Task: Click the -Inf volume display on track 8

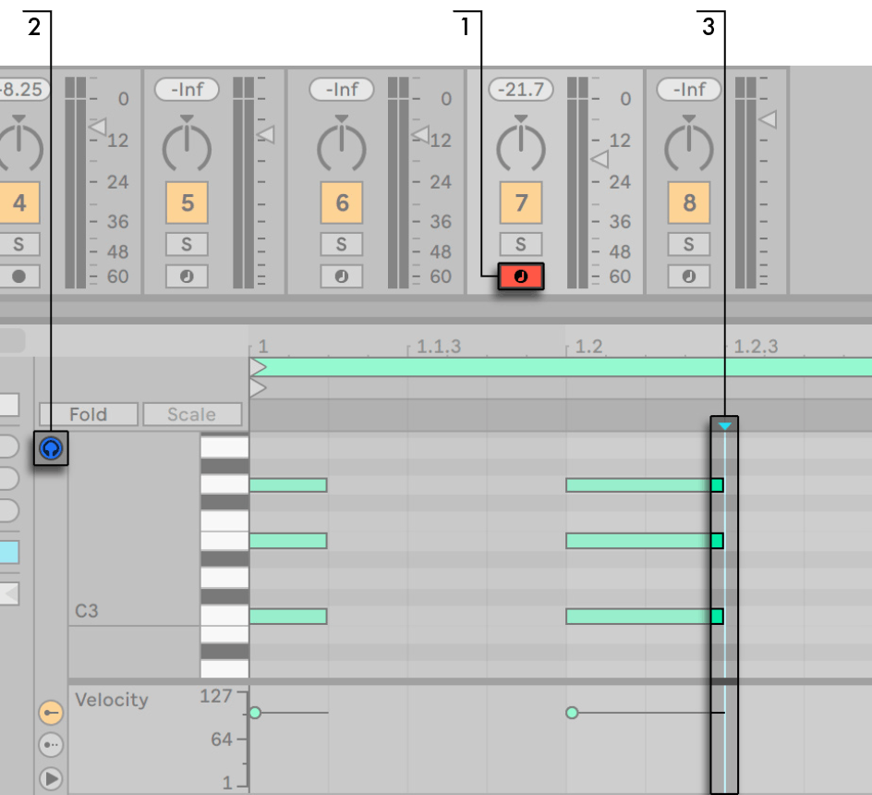Action: 688,90
